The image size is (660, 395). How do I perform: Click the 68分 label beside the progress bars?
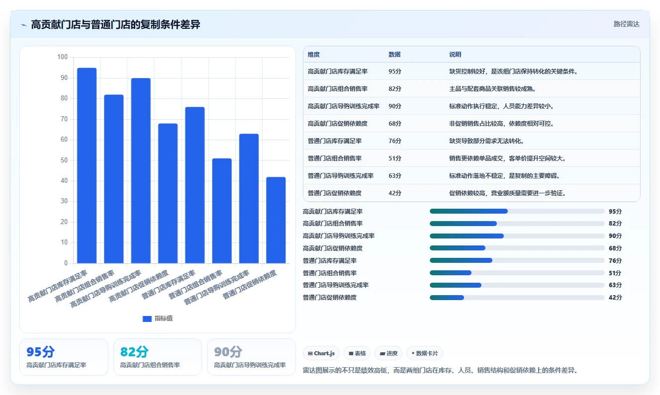point(615,248)
